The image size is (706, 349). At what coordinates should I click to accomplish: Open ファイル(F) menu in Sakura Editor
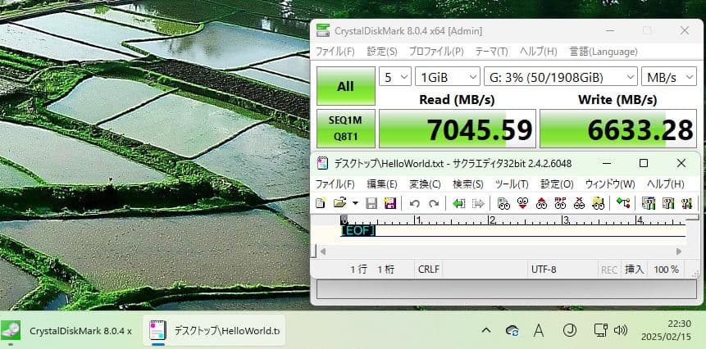(x=335, y=184)
